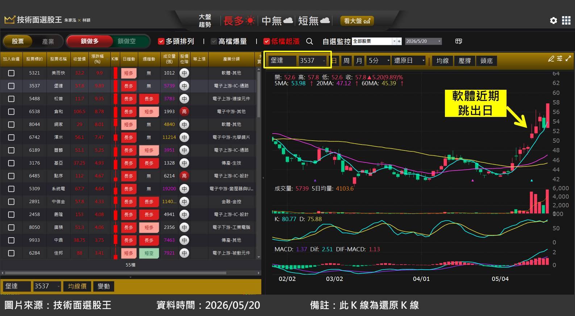Click the 壓撐 button
Screen dimensions: 575x316
point(464,60)
